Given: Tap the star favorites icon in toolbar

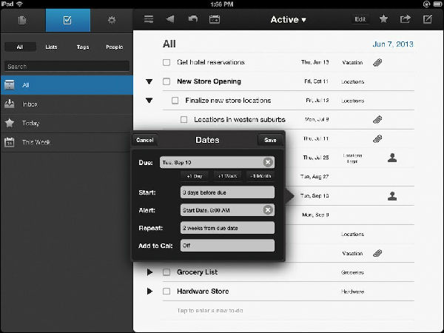Looking at the screenshot, I should [383, 19].
